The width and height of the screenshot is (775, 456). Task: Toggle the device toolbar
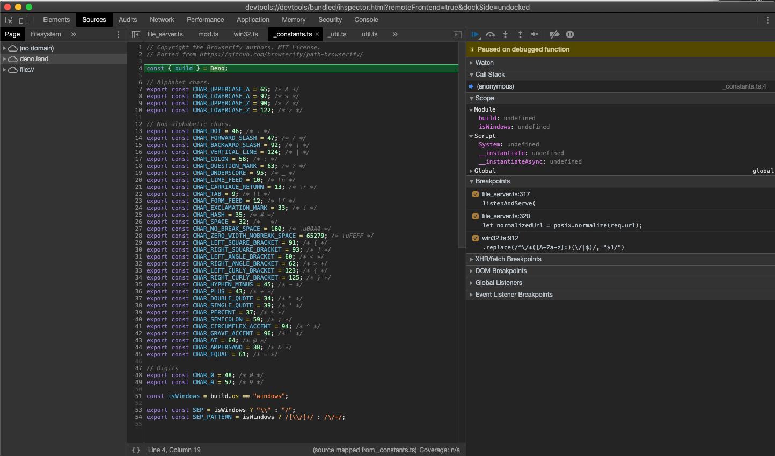coord(22,19)
